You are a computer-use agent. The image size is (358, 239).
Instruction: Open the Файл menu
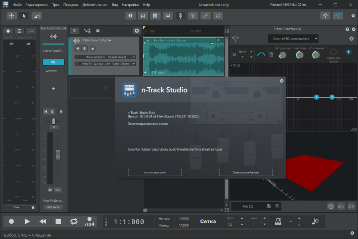click(x=17, y=4)
